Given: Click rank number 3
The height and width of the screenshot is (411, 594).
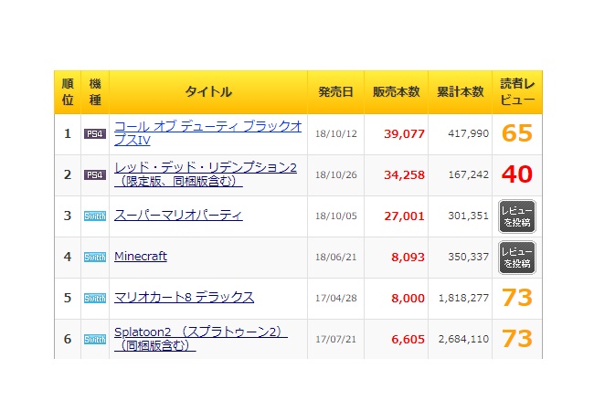Looking at the screenshot, I should [68, 216].
